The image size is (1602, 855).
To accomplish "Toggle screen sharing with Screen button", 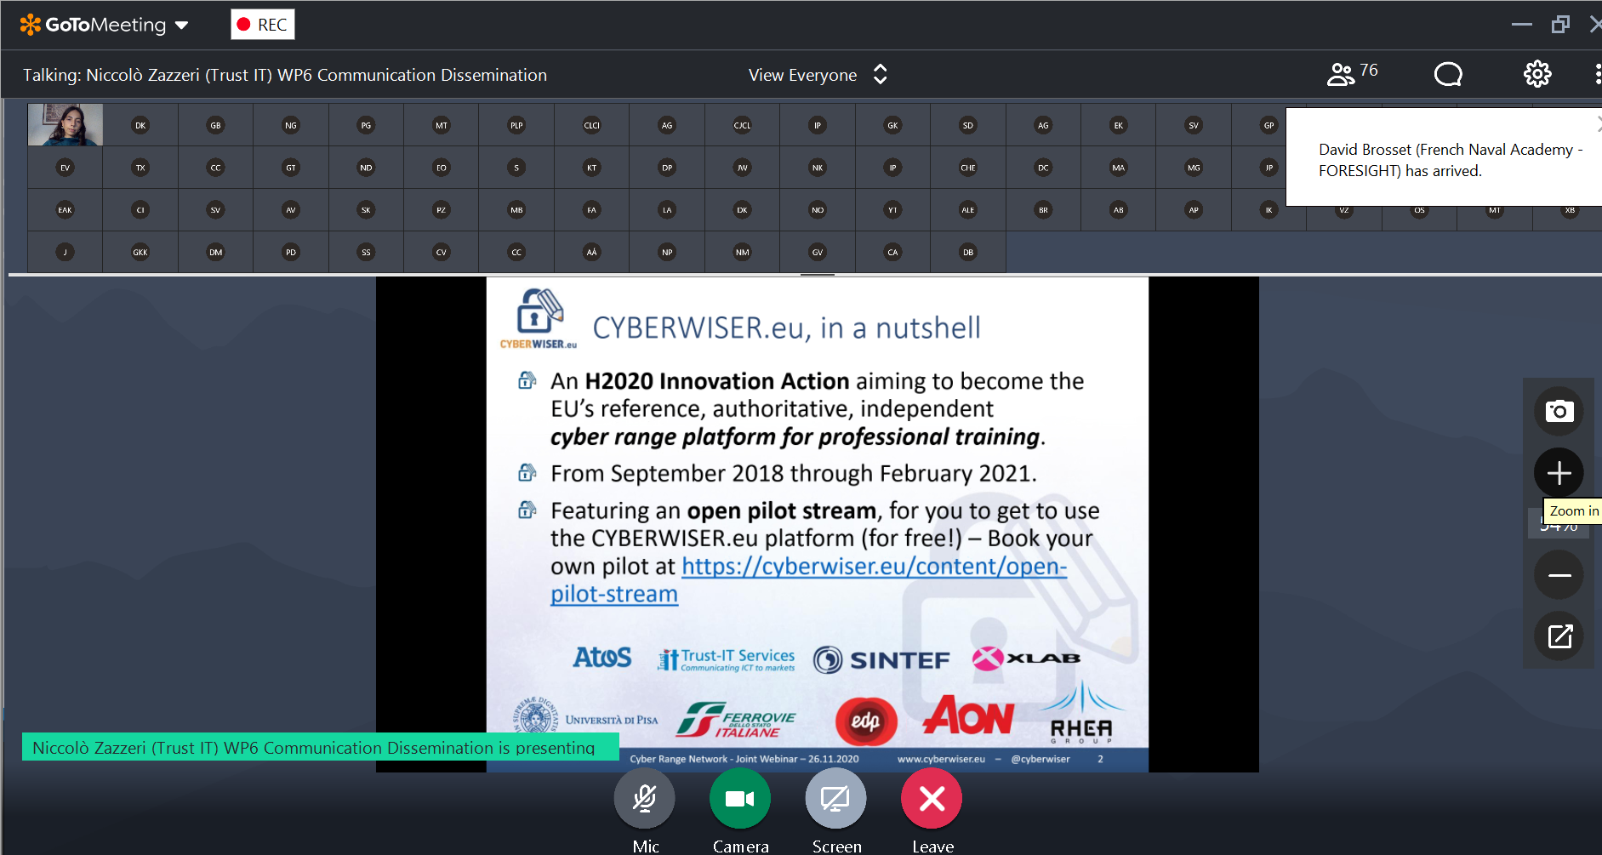I will tap(835, 799).
